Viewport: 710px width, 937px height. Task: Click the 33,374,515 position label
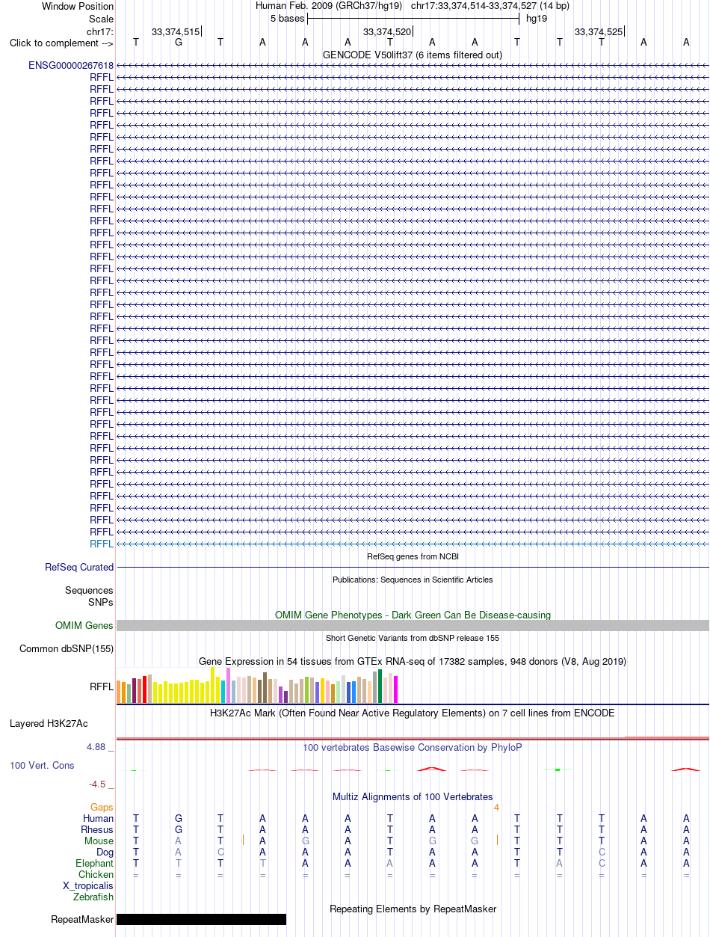pyautogui.click(x=176, y=31)
